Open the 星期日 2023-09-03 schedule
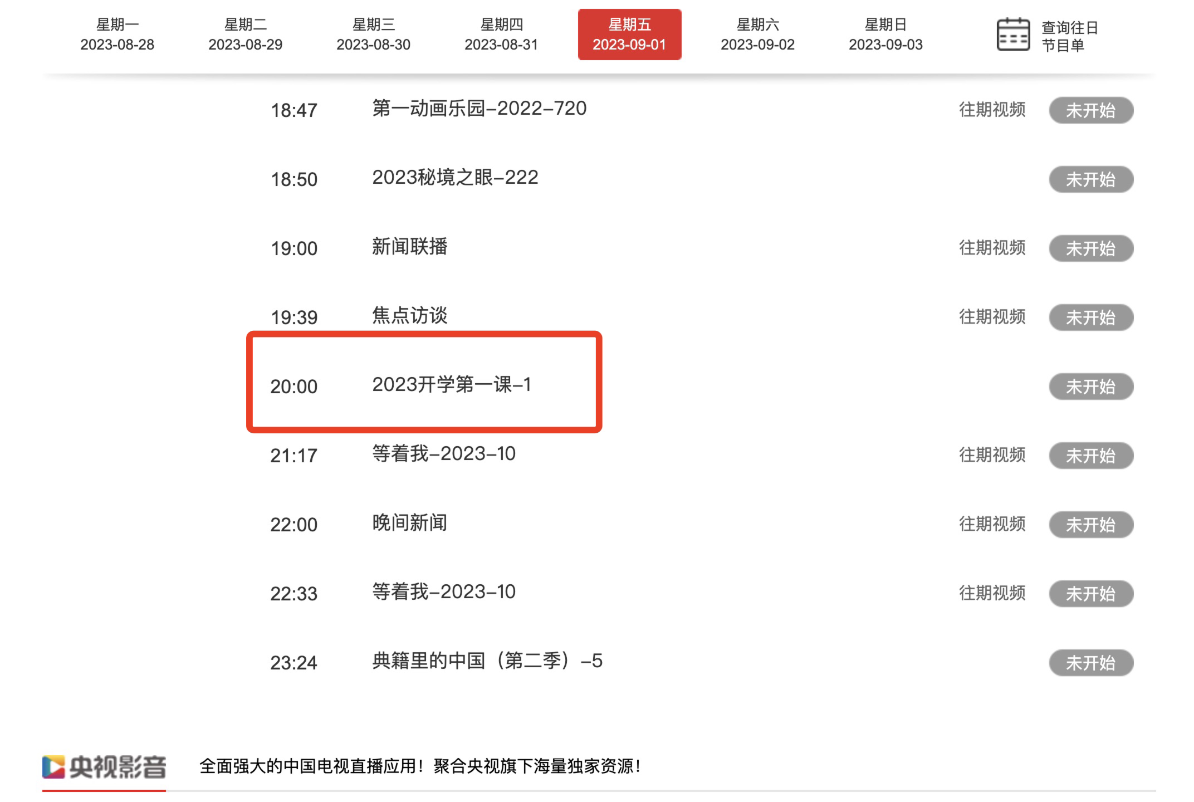Image resolution: width=1194 pixels, height=802 pixels. click(x=885, y=35)
